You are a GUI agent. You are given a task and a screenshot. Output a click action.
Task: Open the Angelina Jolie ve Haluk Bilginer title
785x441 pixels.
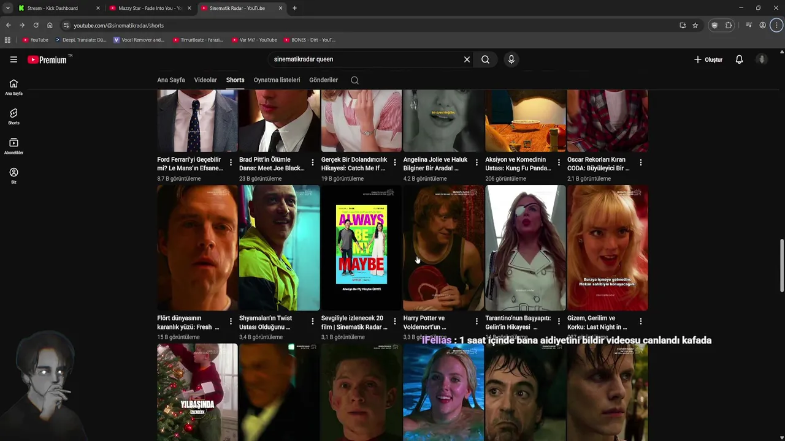point(435,164)
